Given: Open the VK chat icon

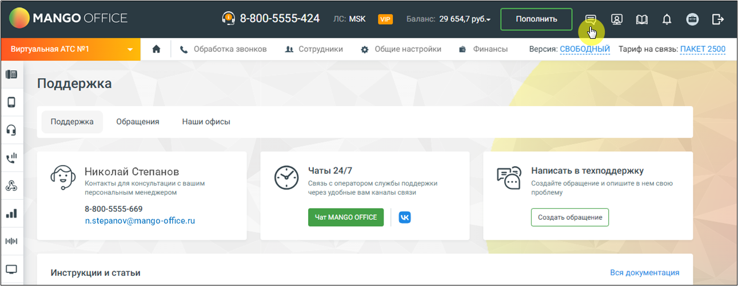Looking at the screenshot, I should coord(405,217).
